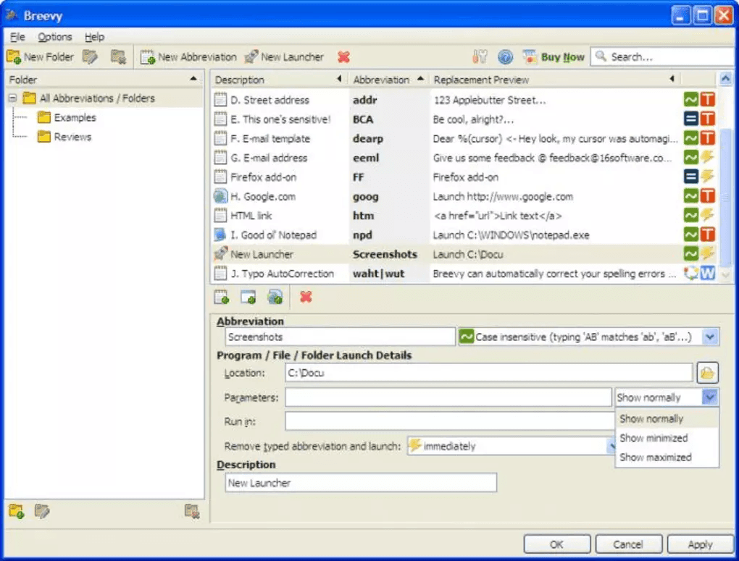Click the new abbreviation icon below the list
The width and height of the screenshot is (739, 561).
coord(222,298)
